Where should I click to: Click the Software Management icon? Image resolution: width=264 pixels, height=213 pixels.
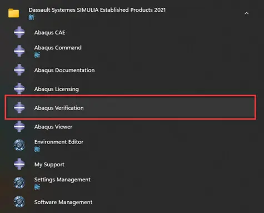[19, 202]
